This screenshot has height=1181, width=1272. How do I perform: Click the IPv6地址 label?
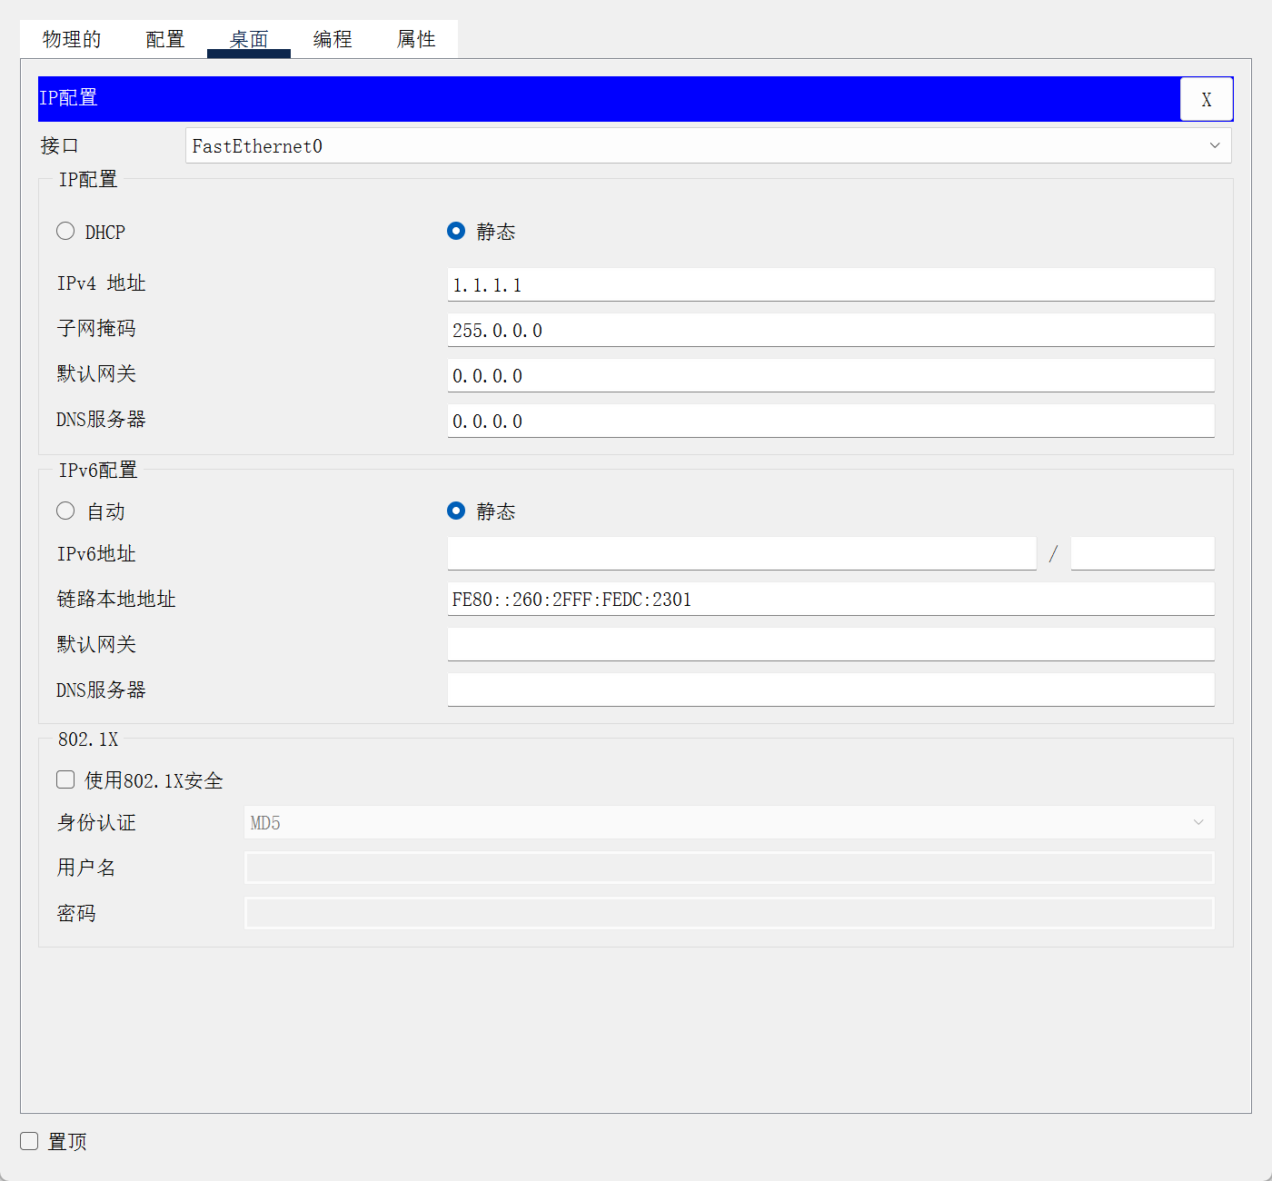(x=96, y=553)
